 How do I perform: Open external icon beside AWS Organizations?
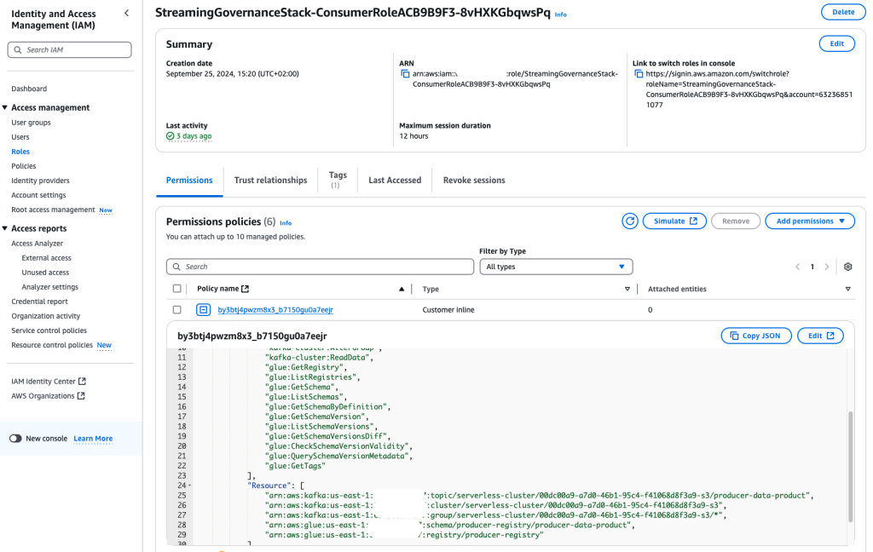point(81,395)
